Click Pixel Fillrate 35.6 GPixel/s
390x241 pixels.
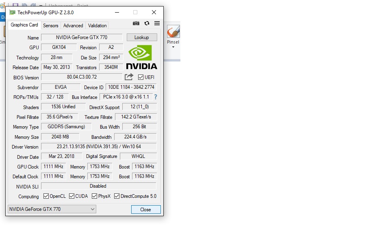(59, 117)
